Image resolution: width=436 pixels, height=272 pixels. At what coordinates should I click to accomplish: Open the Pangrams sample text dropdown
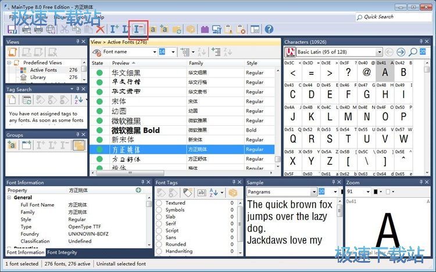(314, 191)
